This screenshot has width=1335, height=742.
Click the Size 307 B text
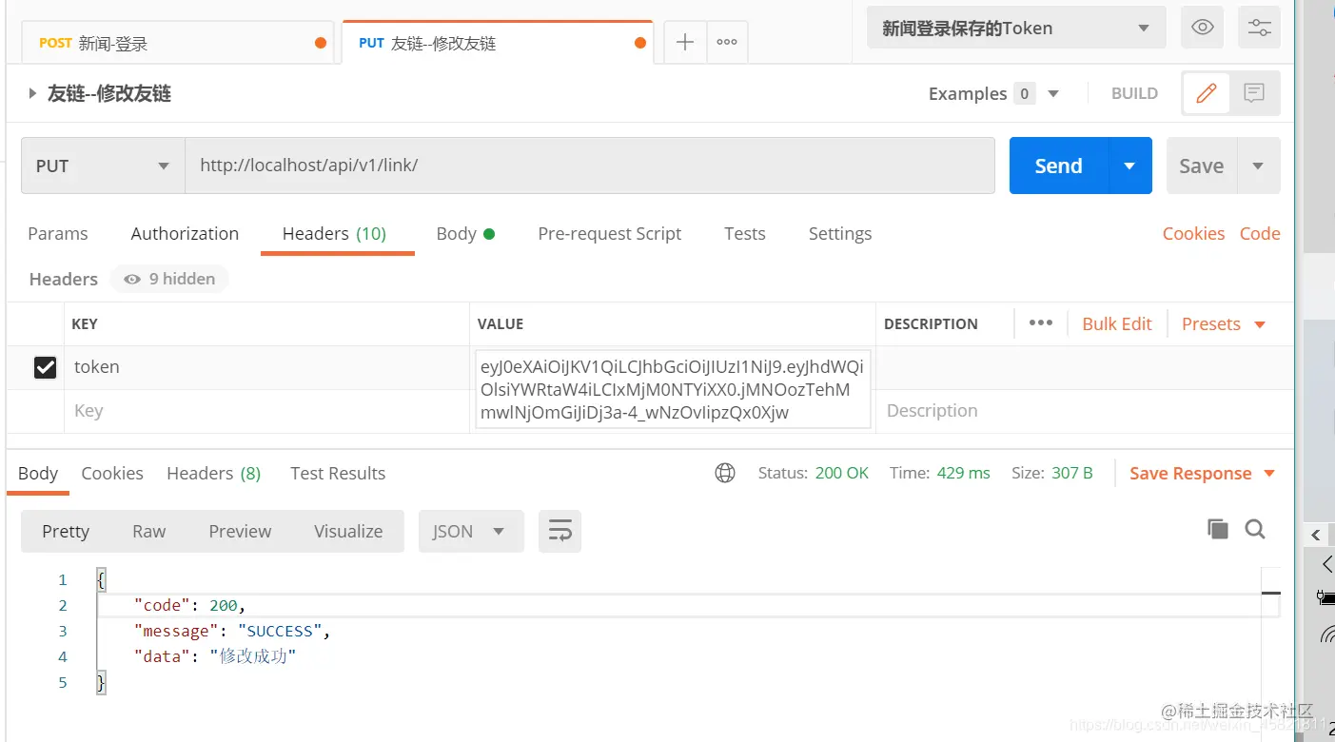click(x=1051, y=473)
